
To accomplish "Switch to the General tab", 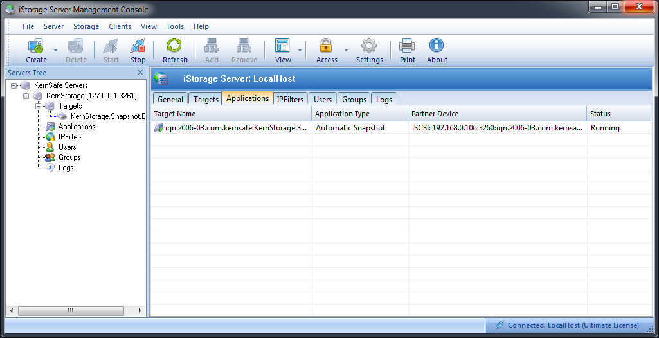I will click(170, 100).
